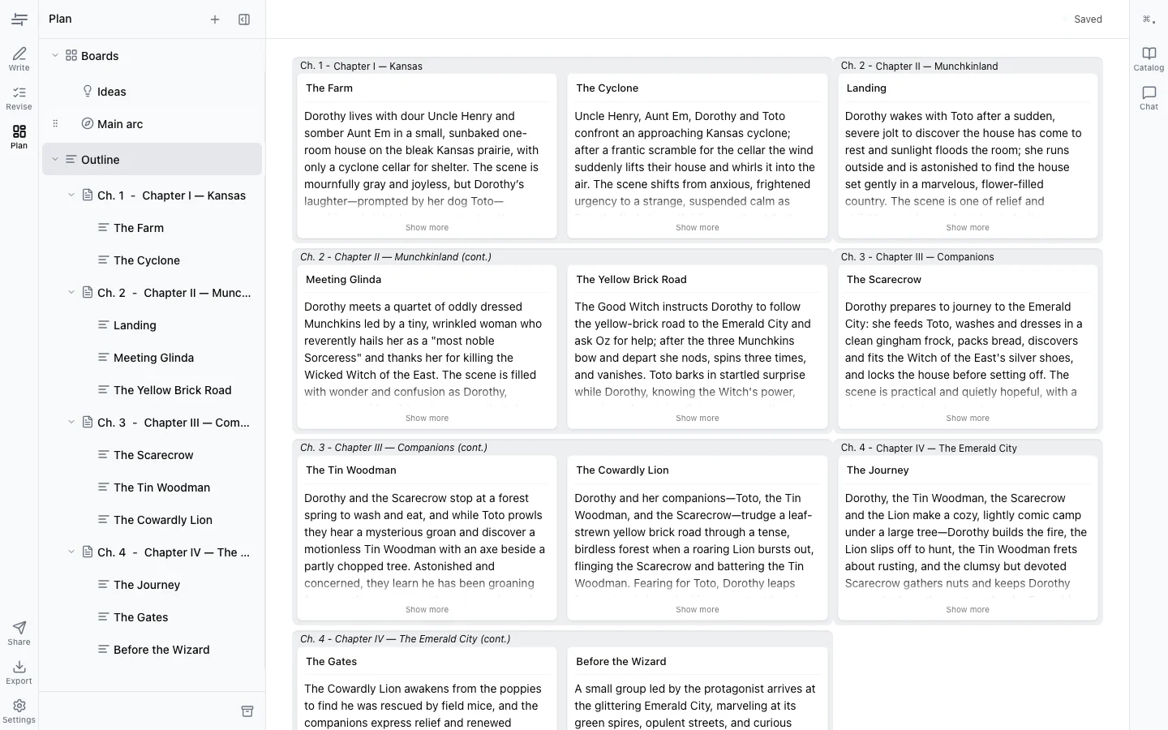
Task: Open the Share option
Action: 19,633
